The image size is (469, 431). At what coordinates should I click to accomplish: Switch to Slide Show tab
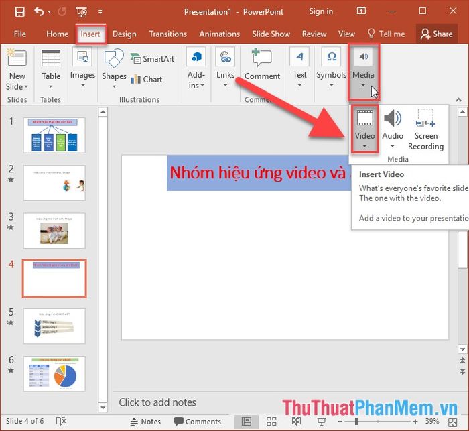pyautogui.click(x=271, y=34)
